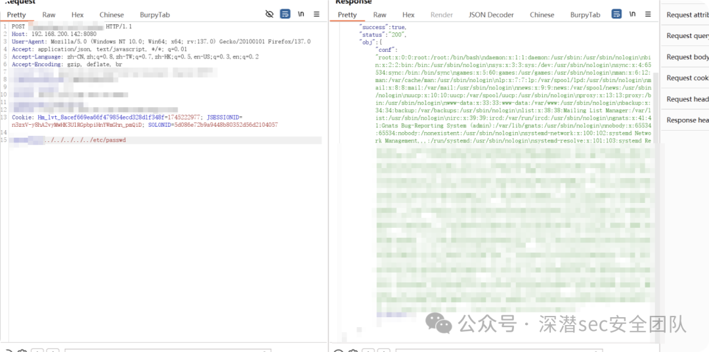Expand Request cookies section

pyautogui.click(x=685, y=77)
